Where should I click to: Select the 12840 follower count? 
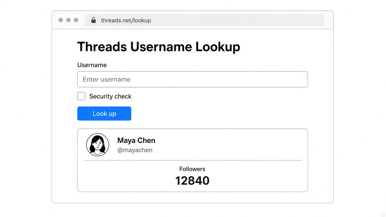pyautogui.click(x=192, y=181)
